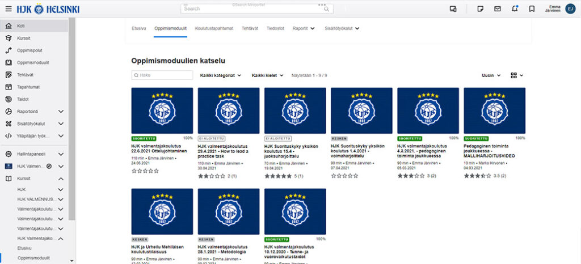Open the Uusin sort dropdown
Image resolution: width=581 pixels, height=264 pixels.
pos(491,75)
